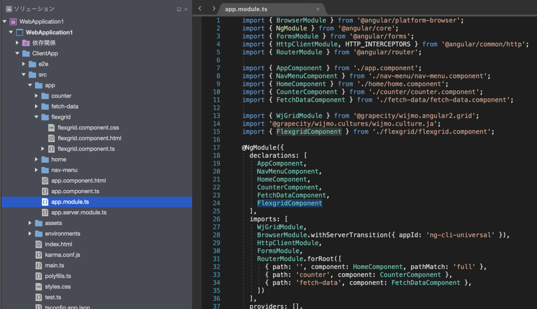
Task: Click the flexgrid.component.html file icon
Action: tap(51, 138)
